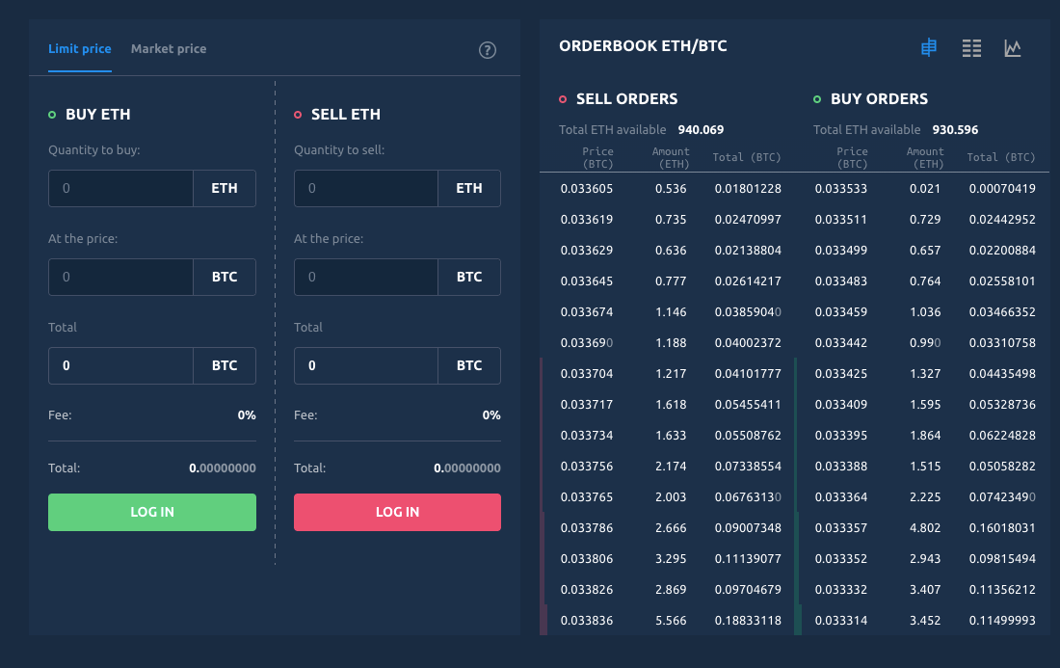This screenshot has width=1060, height=668.
Task: Click the BUY ETH heading
Action: (98, 115)
